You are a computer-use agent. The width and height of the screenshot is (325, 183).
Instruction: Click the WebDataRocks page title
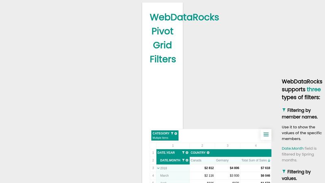point(184,38)
